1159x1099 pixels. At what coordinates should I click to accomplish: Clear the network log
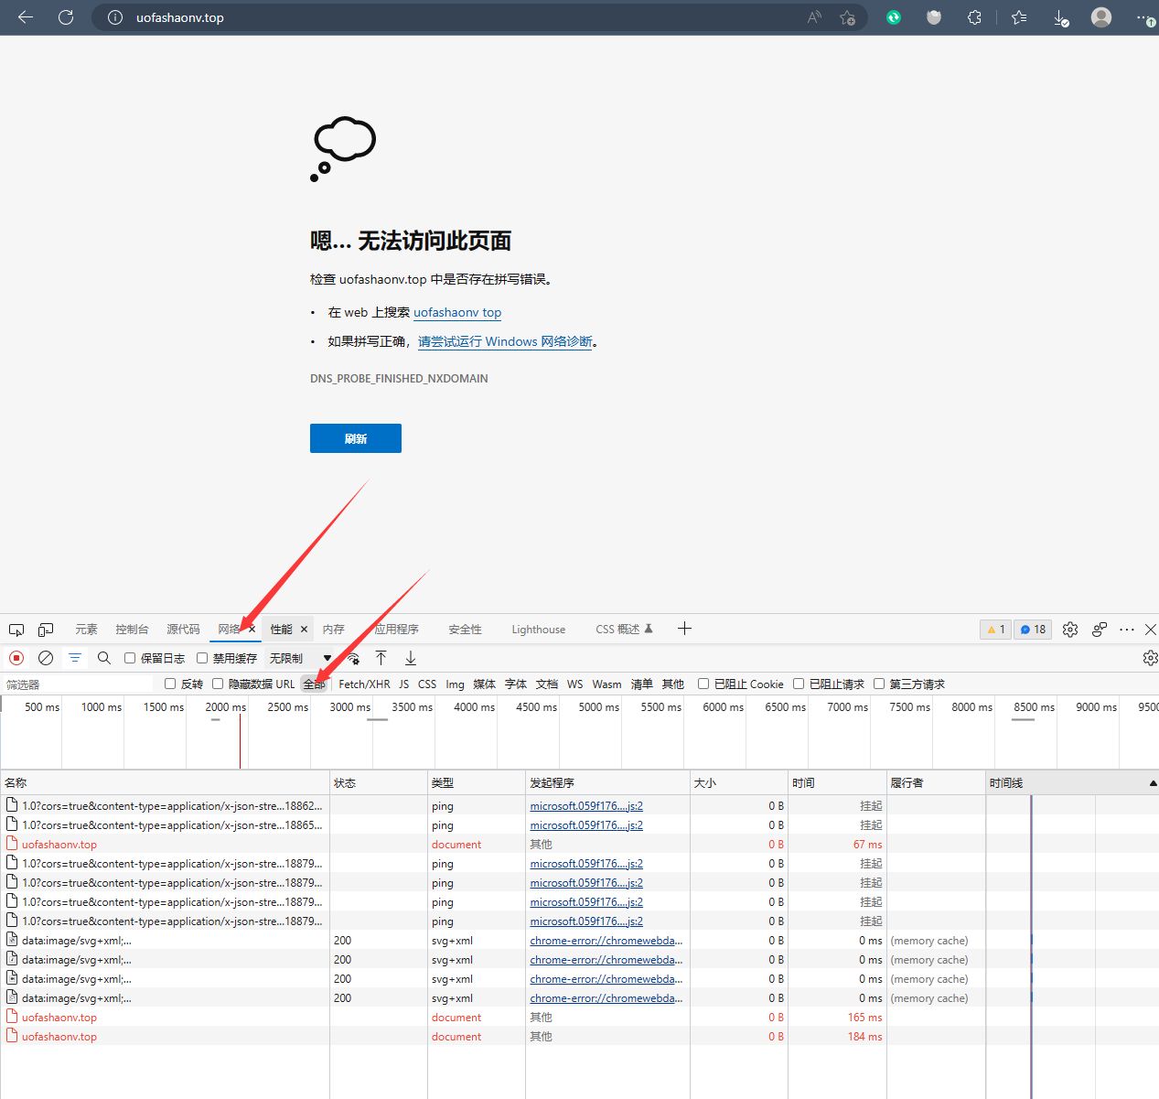click(46, 658)
